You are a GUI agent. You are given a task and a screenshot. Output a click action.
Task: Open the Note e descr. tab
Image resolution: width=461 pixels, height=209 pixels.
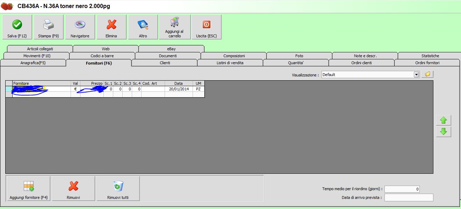[x=365, y=56]
